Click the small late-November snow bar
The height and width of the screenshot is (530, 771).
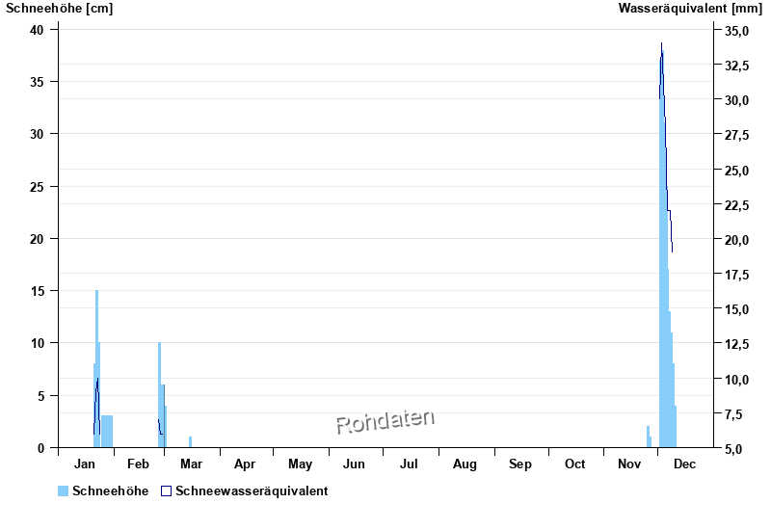648,437
